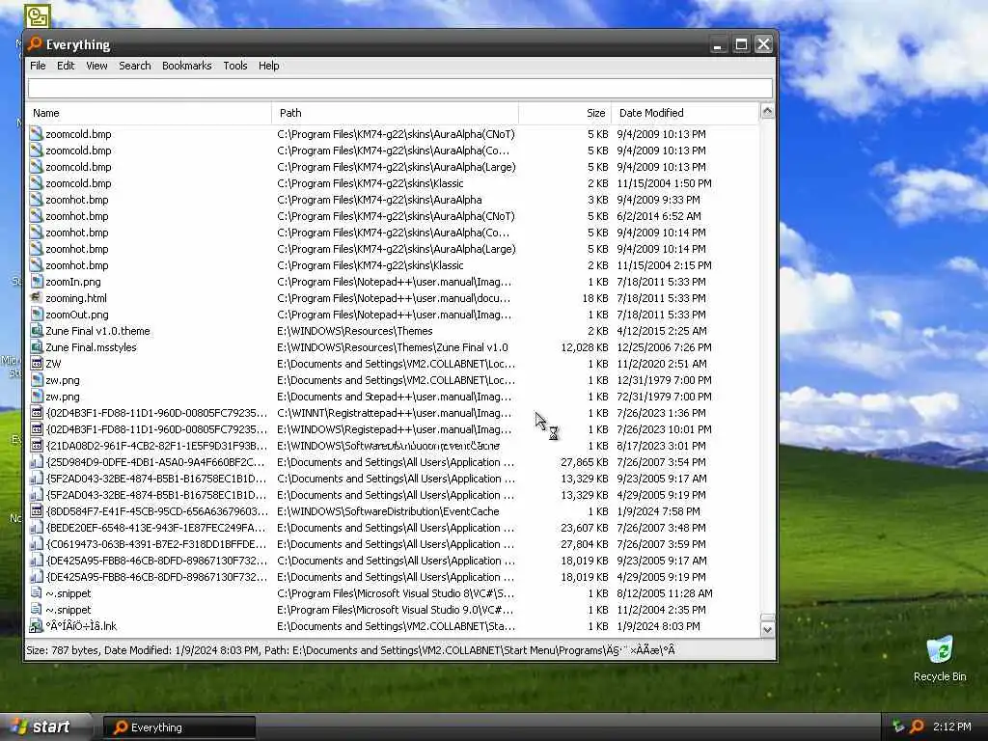The width and height of the screenshot is (988, 741).
Task: Open the Tools menu
Action: pos(235,66)
